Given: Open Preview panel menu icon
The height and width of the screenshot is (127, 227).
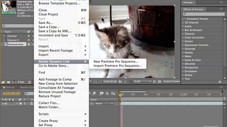Looking at the screenshot, I should point(221,2).
